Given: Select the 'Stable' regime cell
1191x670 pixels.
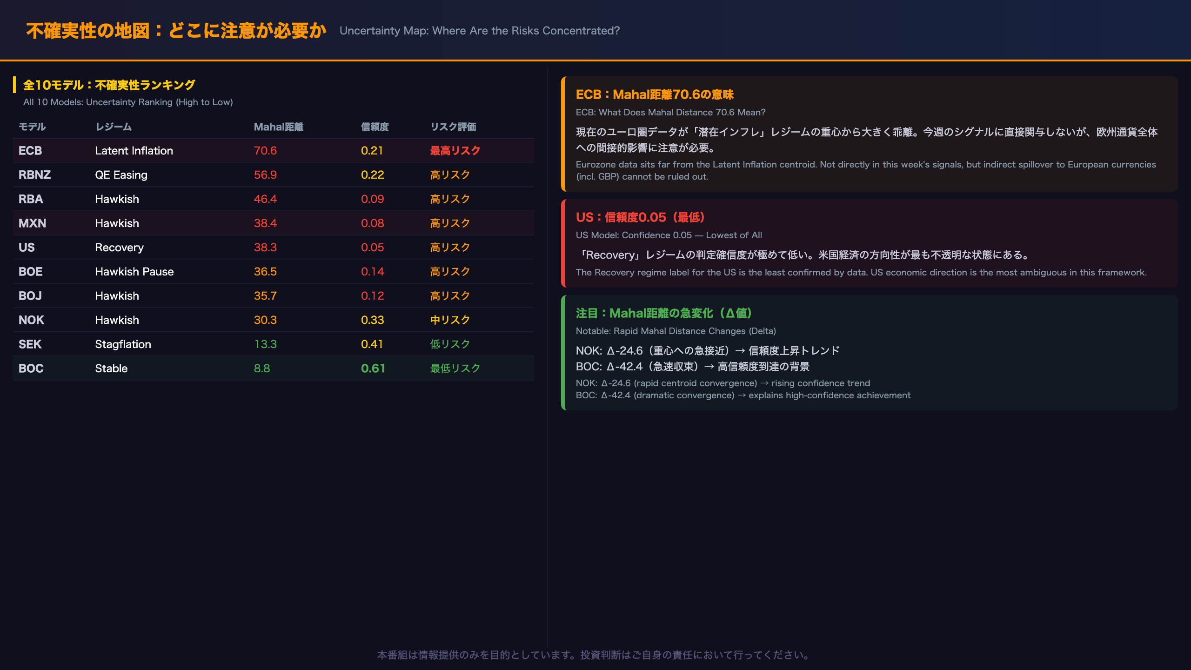Looking at the screenshot, I should (x=111, y=368).
